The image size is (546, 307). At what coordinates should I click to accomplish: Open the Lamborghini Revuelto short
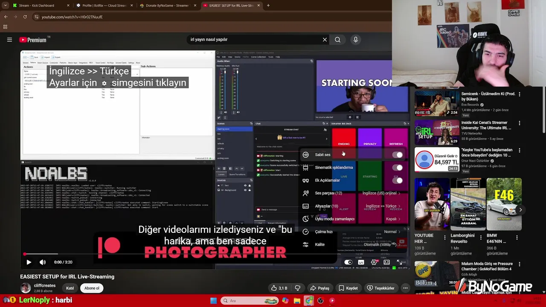468,204
